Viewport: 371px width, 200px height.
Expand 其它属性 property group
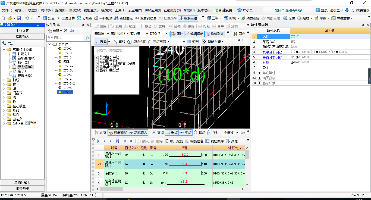point(259,73)
